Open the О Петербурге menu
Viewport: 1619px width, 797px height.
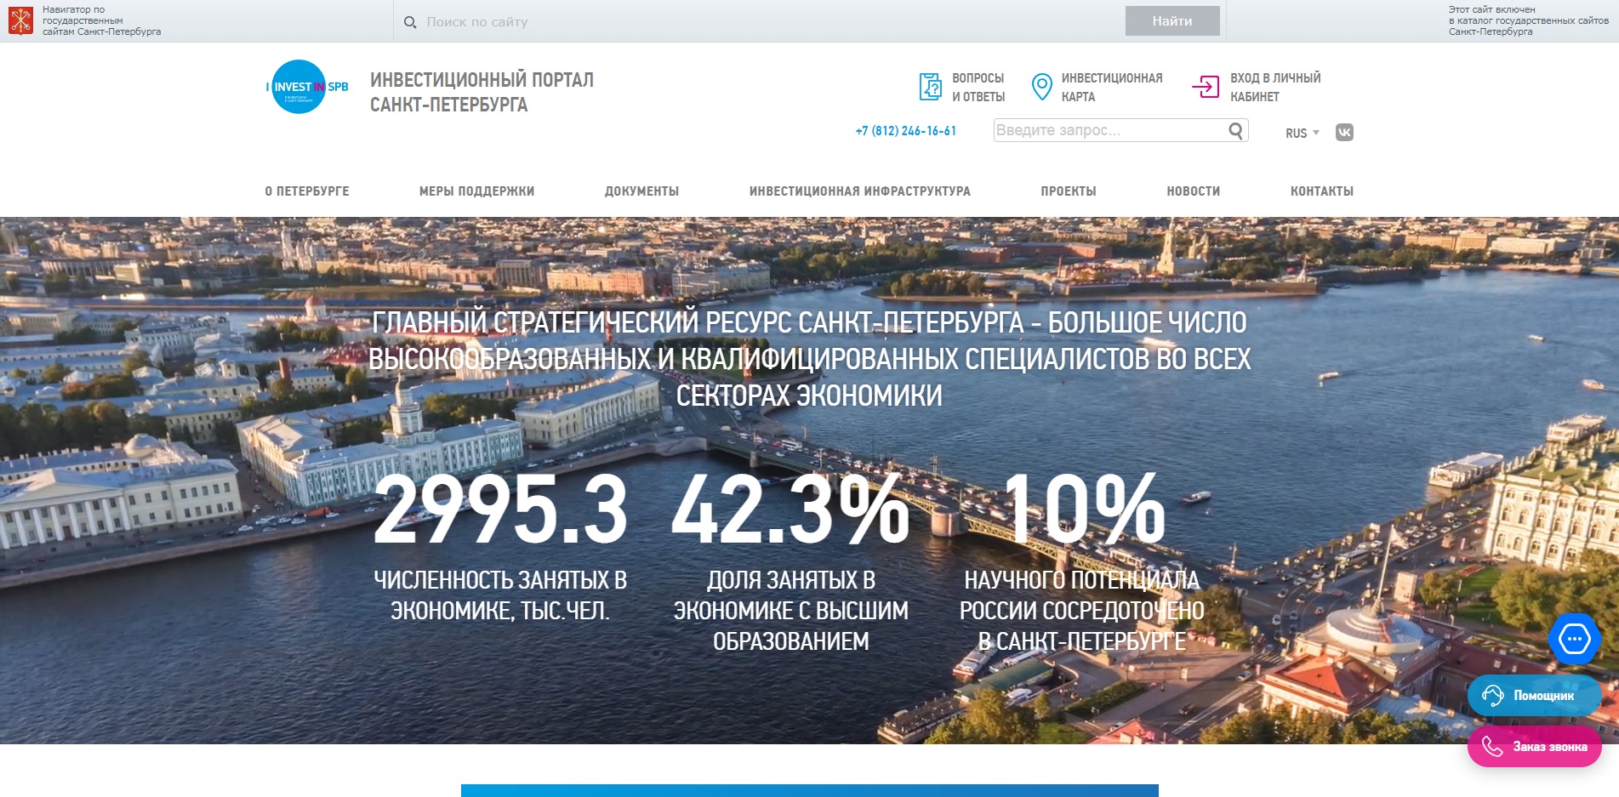pos(307,191)
